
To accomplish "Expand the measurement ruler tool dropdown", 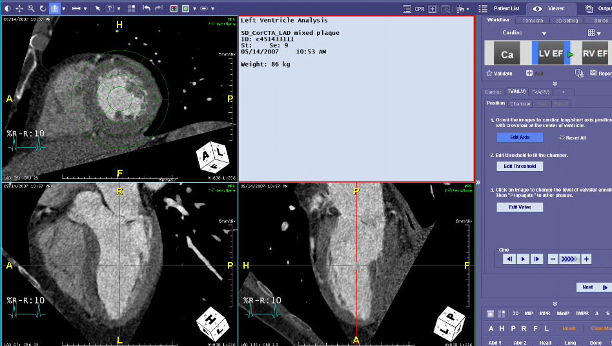I will pos(85,8).
